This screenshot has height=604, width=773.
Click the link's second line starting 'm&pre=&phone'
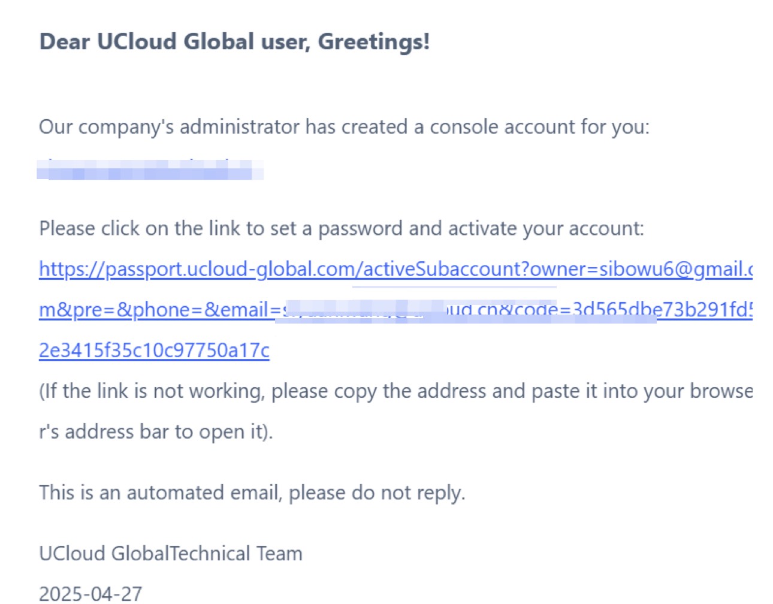395,310
